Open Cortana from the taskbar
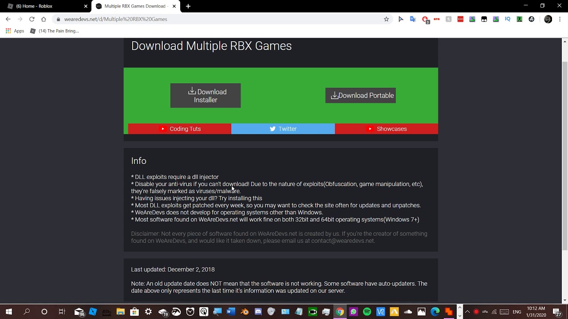 click(44, 312)
